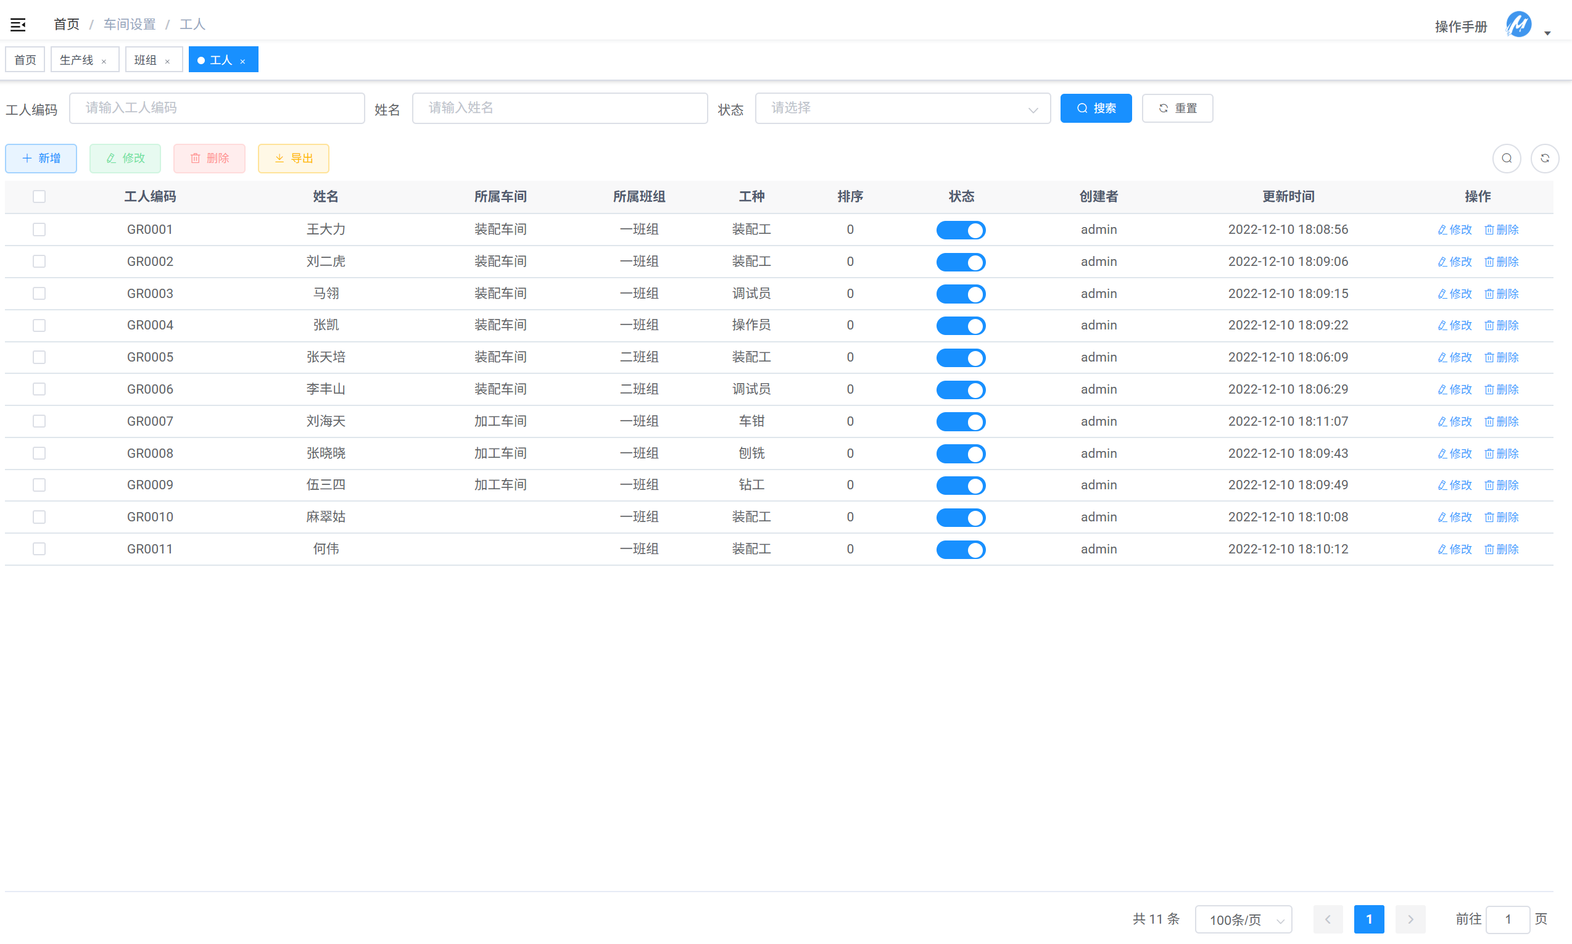Collapse sidebar with hamburger menu icon
1572x944 pixels.
(18, 25)
